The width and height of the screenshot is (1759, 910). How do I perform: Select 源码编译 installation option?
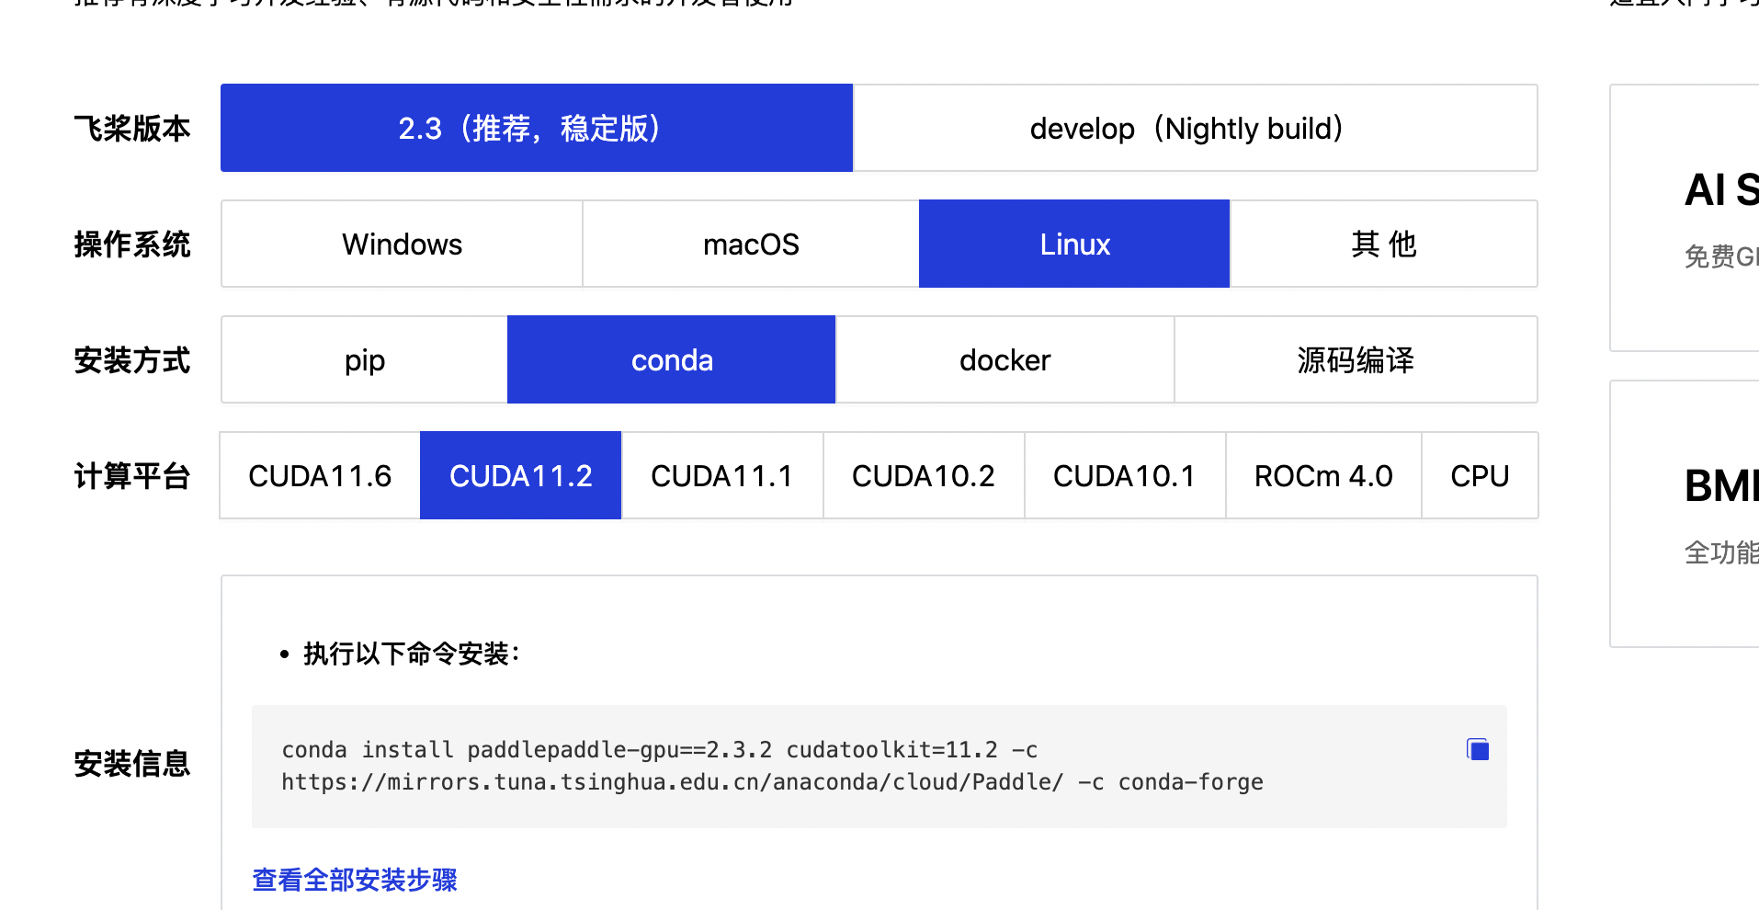(x=1354, y=359)
